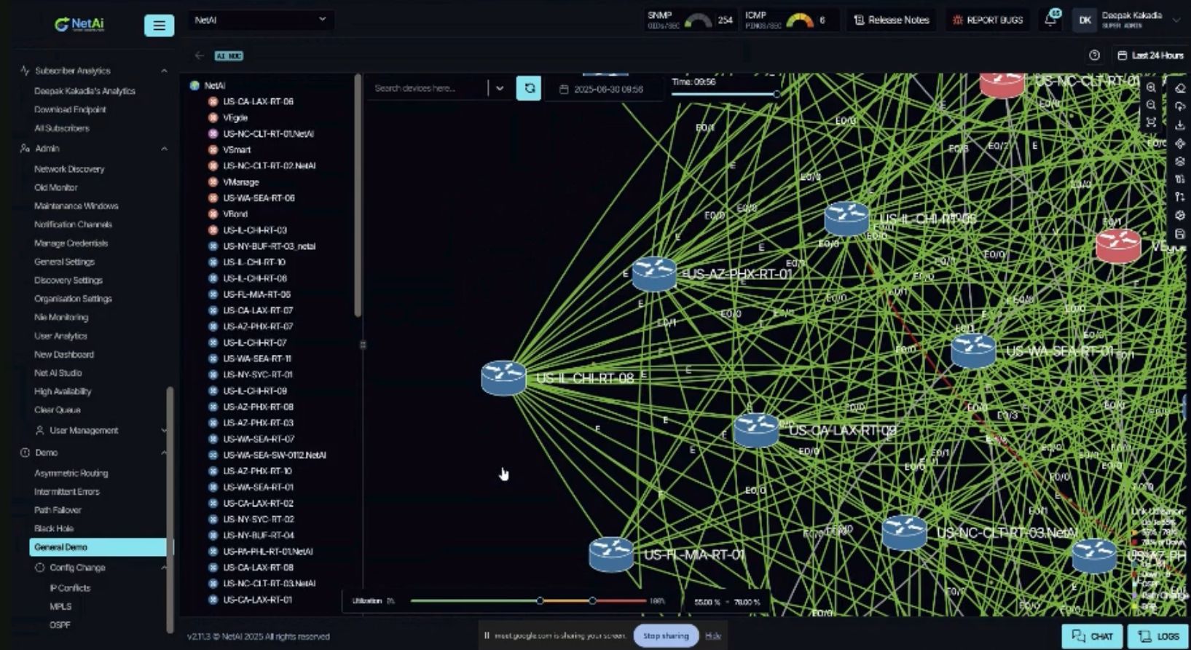
Task: Select US-CA-LAX-RT-06 in the device tree
Action: (x=258, y=102)
